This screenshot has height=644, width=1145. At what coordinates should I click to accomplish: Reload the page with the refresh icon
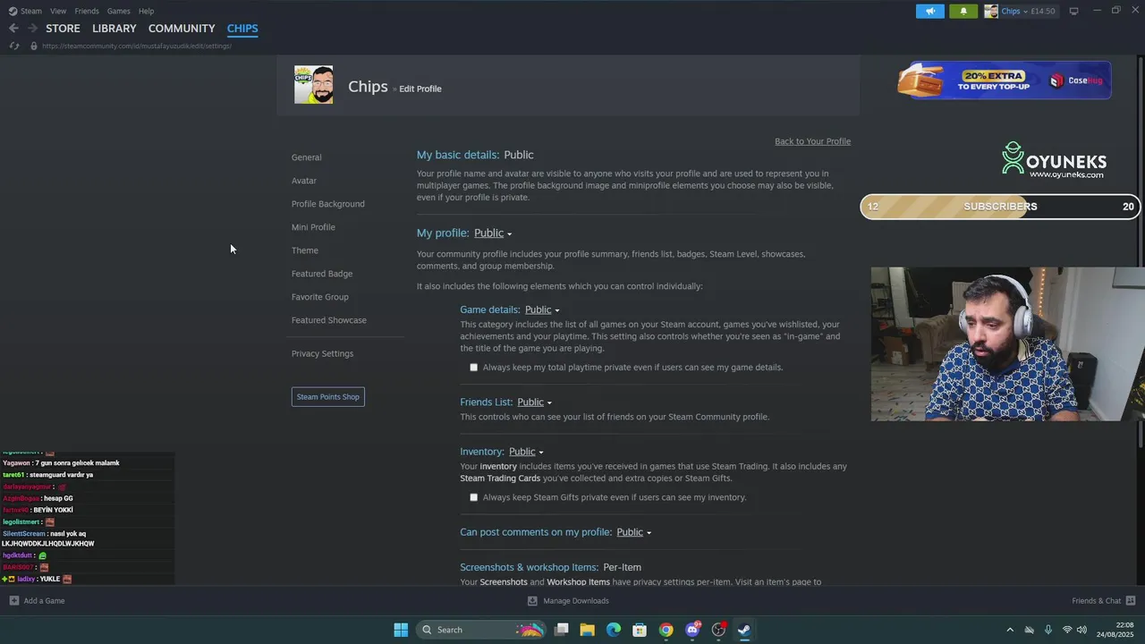(x=13, y=46)
